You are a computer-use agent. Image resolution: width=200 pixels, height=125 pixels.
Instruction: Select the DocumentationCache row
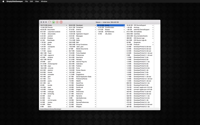pos(140,36)
